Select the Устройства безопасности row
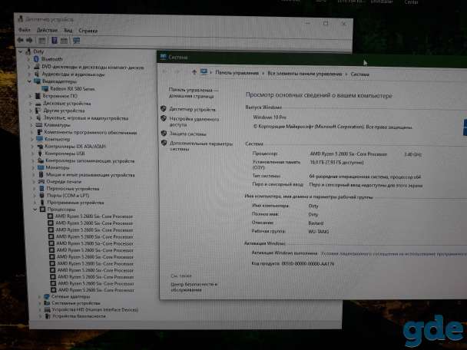Screen dimensions: 467x350 click(x=79, y=316)
